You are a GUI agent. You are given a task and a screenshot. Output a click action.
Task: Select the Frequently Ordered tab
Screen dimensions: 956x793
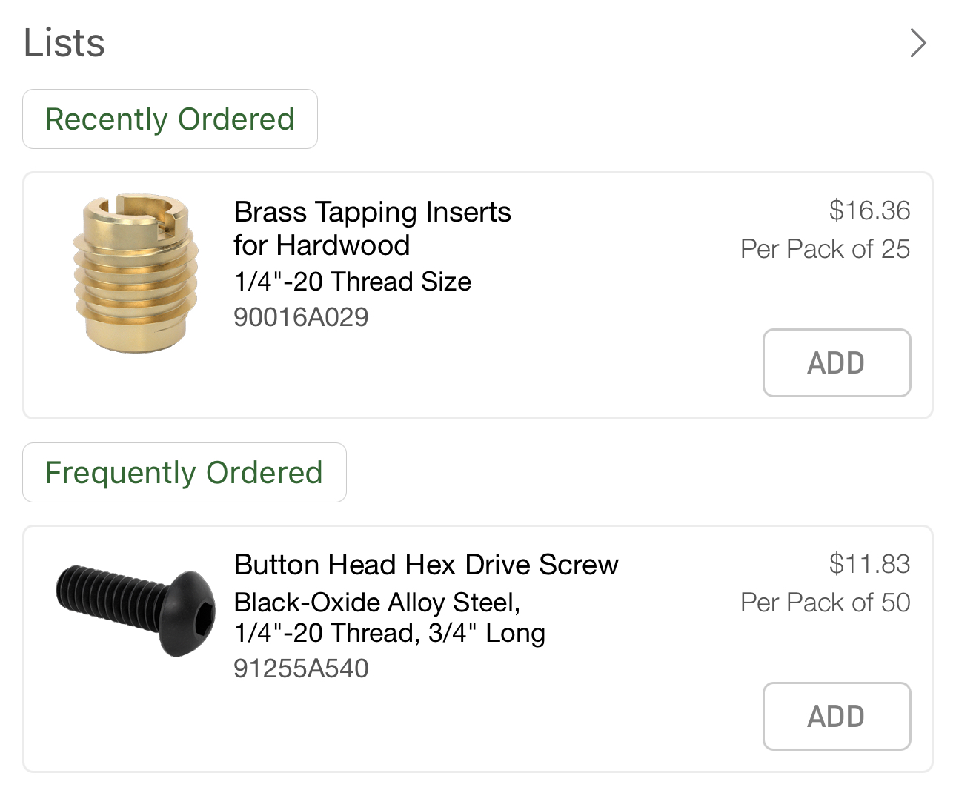(184, 473)
